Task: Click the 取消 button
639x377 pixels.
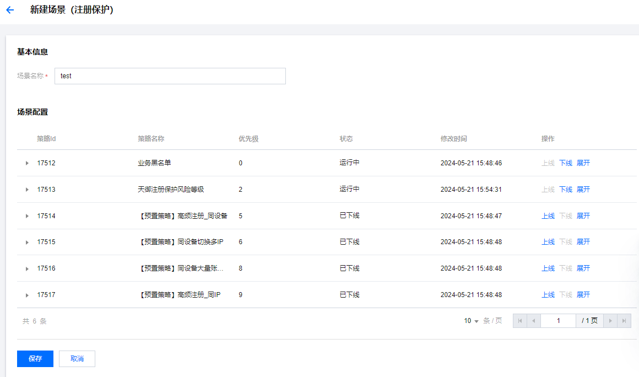Action: [77, 359]
